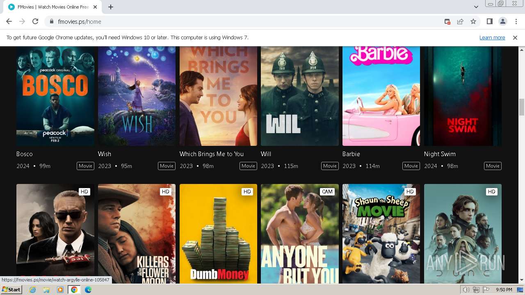Click the Movie tag under Barbie
Image resolution: width=525 pixels, height=295 pixels.
[411, 166]
